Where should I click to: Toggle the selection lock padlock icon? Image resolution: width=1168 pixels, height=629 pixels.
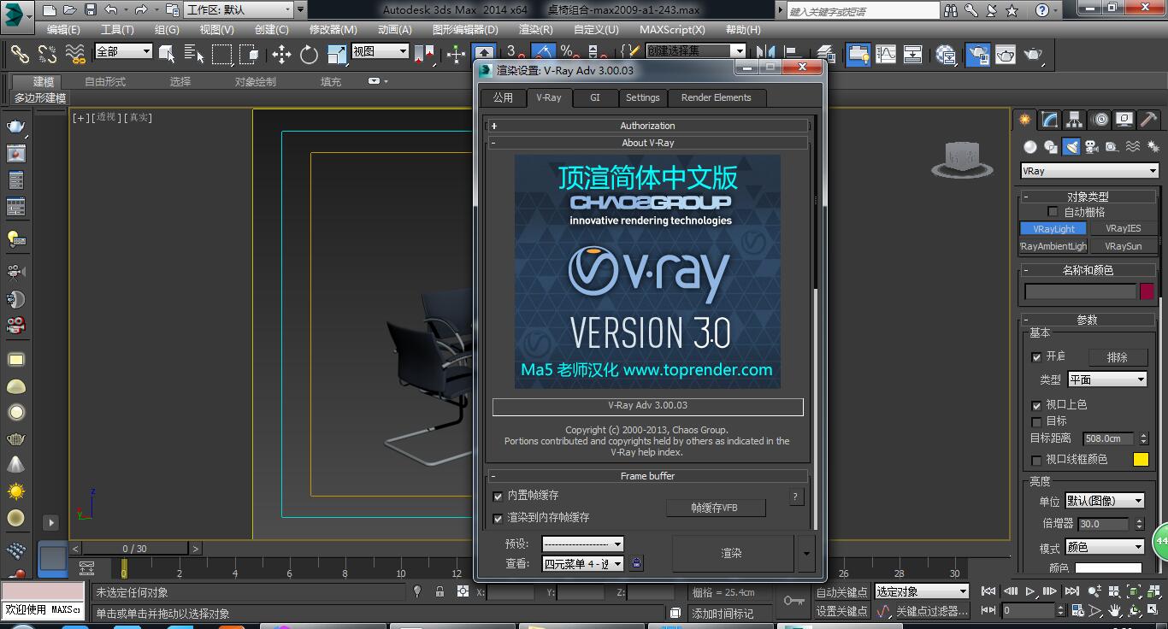(x=439, y=591)
